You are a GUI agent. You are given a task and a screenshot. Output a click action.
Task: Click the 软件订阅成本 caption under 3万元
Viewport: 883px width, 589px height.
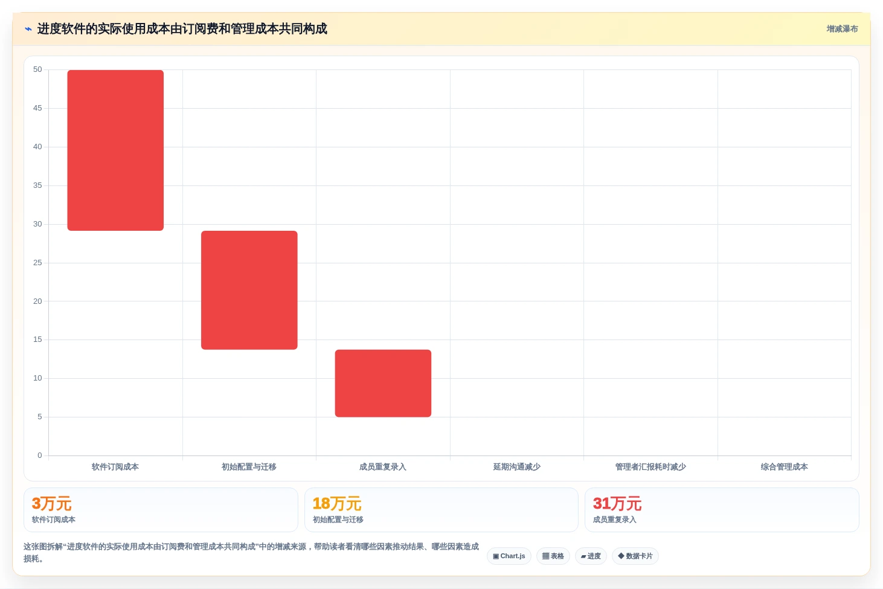54,520
